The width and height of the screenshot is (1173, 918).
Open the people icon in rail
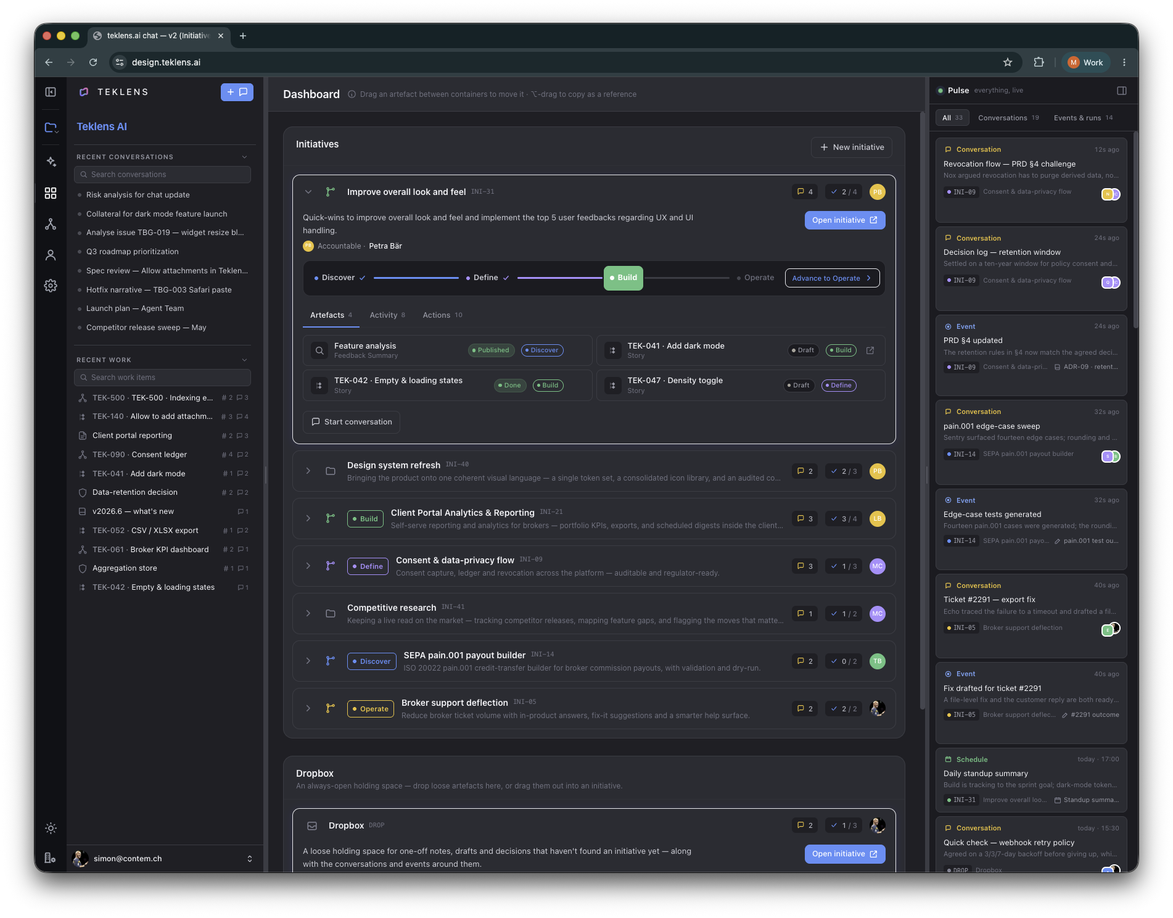click(51, 255)
